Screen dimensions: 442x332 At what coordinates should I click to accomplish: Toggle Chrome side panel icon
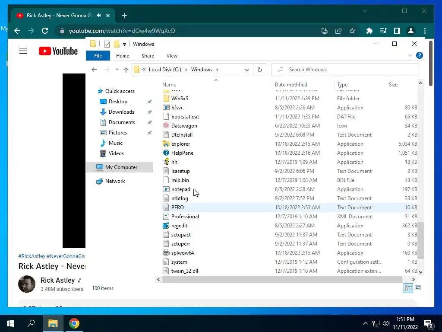(x=397, y=31)
